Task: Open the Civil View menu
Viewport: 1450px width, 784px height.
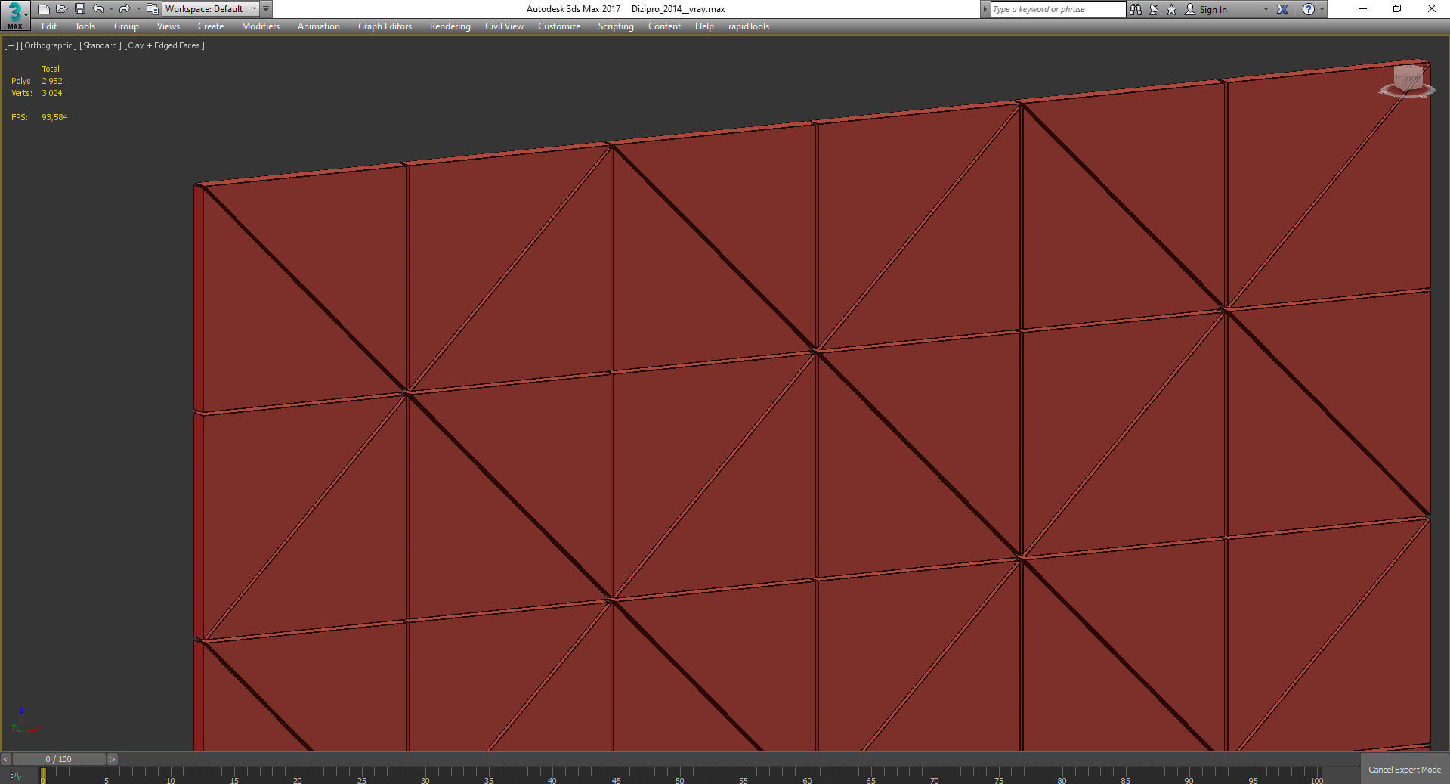Action: tap(504, 26)
